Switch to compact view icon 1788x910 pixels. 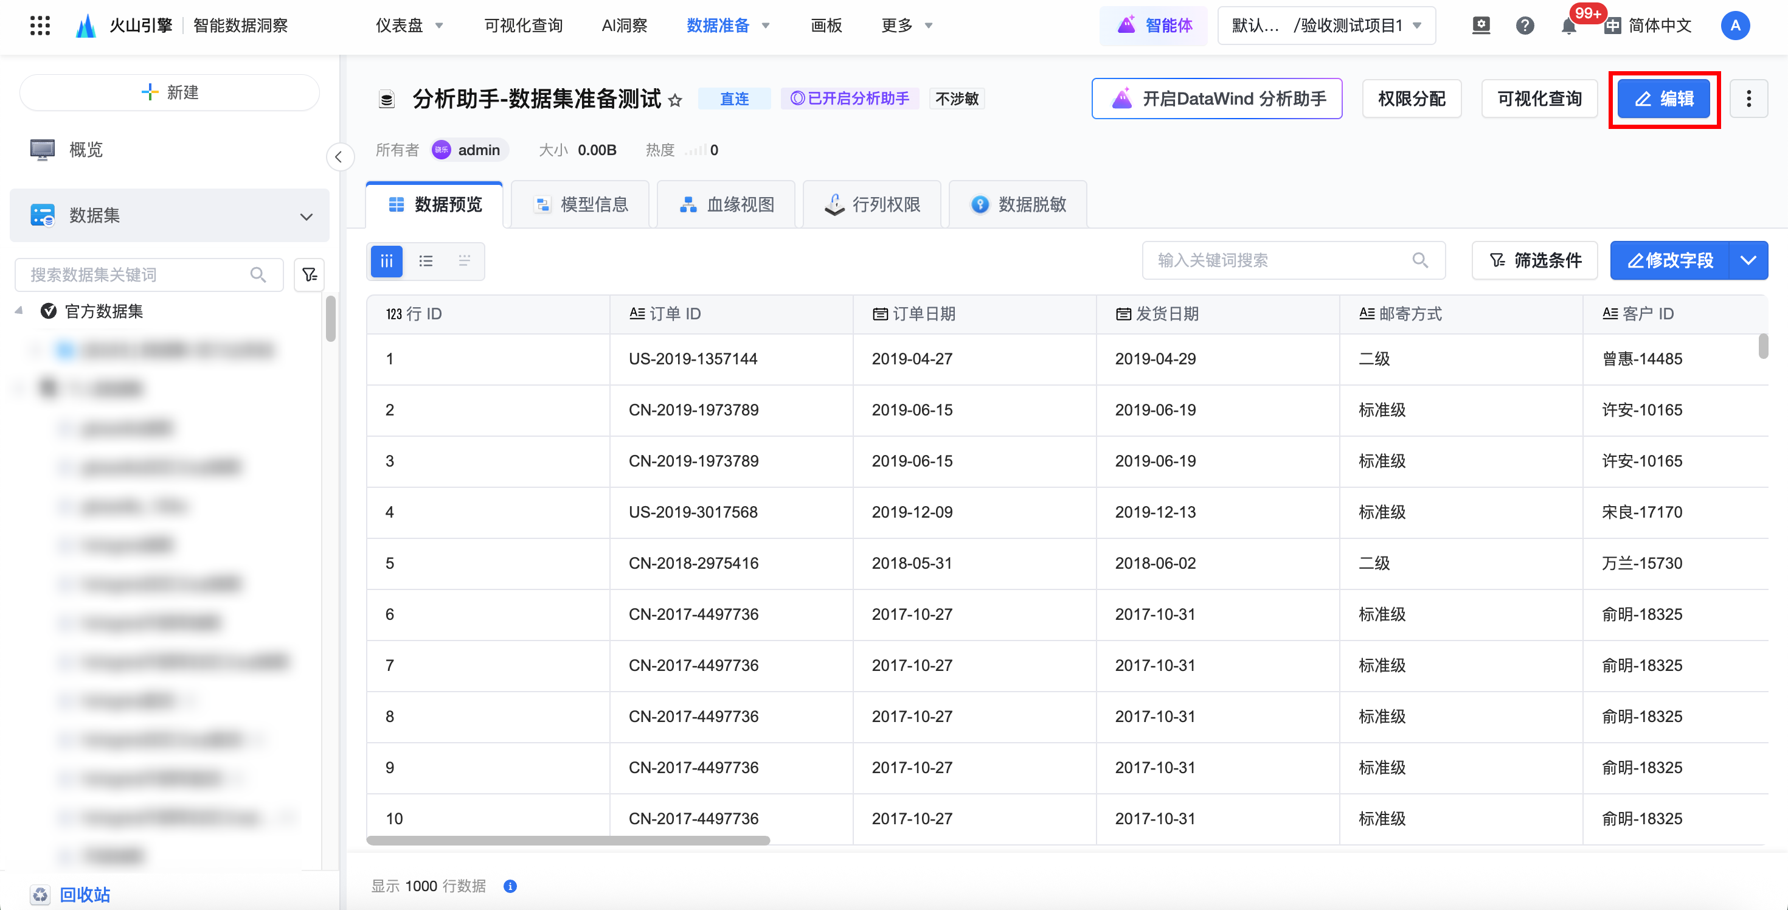click(x=465, y=261)
